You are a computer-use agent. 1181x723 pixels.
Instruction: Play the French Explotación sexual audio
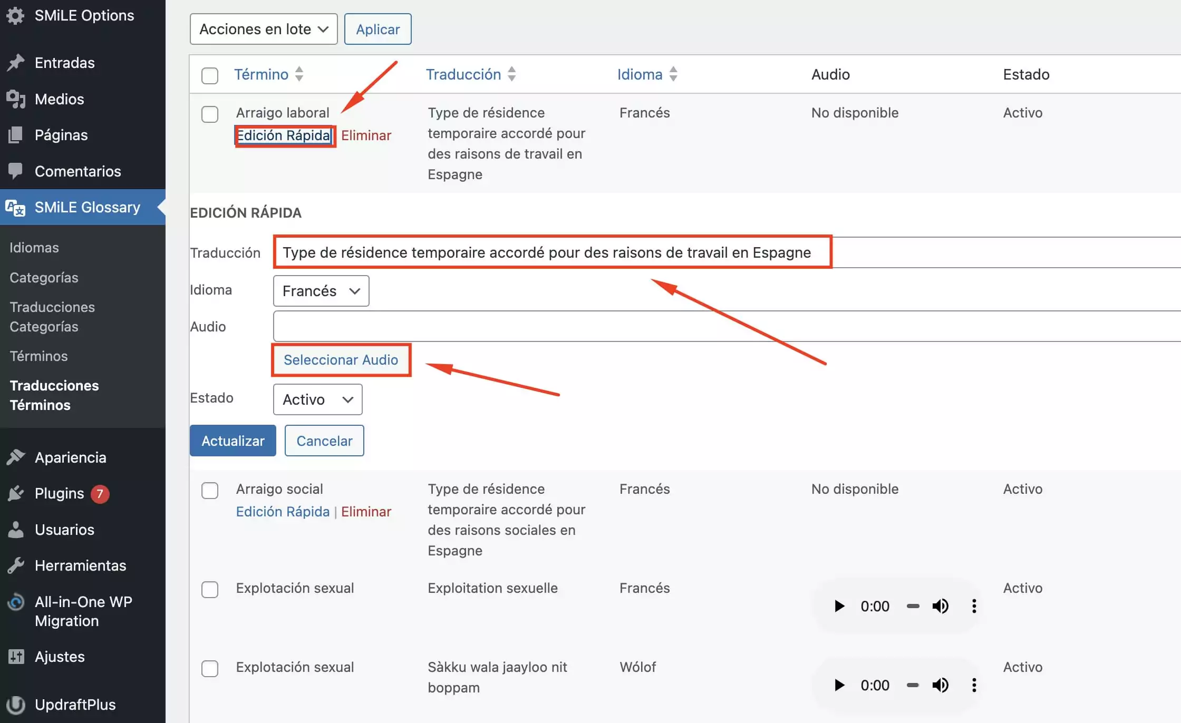(x=839, y=606)
